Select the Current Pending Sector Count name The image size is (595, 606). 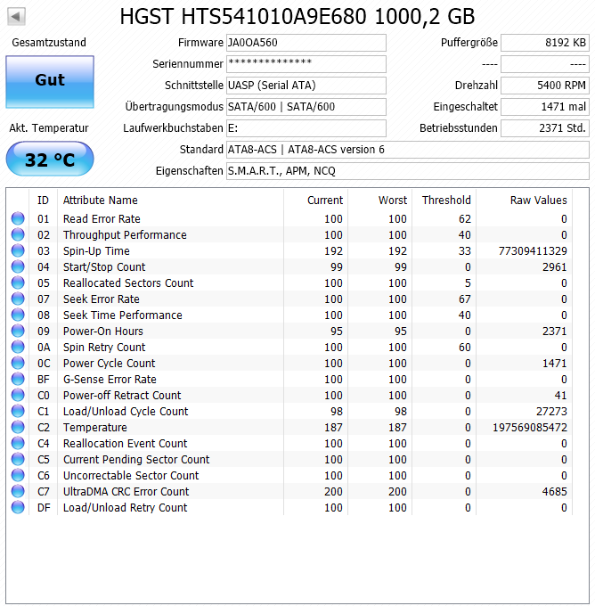click(x=136, y=459)
